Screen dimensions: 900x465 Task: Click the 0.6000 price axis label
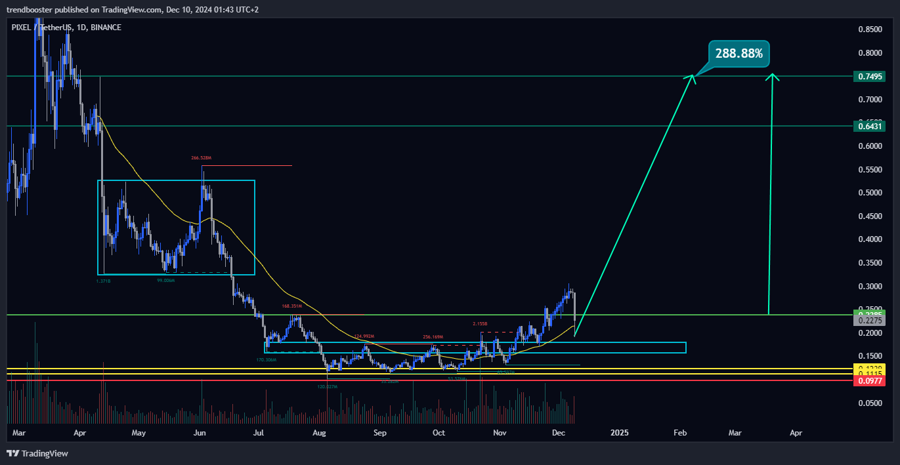pyautogui.click(x=870, y=146)
